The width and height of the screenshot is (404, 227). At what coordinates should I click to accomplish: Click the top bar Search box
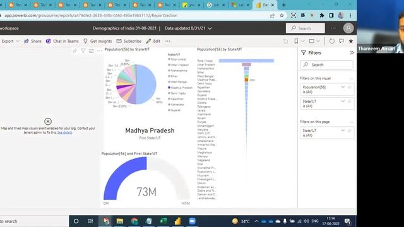pyautogui.click(x=306, y=28)
